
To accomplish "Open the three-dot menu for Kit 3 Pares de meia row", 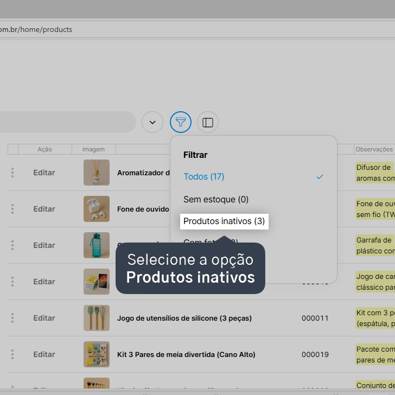I will point(12,354).
